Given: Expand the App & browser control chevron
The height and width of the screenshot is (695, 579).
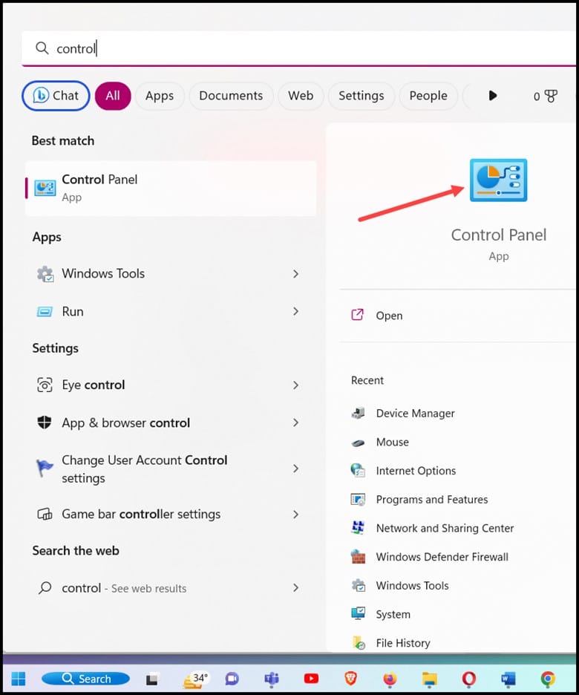Looking at the screenshot, I should (295, 422).
